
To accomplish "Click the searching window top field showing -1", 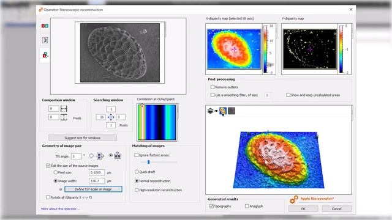I will pos(111,109).
